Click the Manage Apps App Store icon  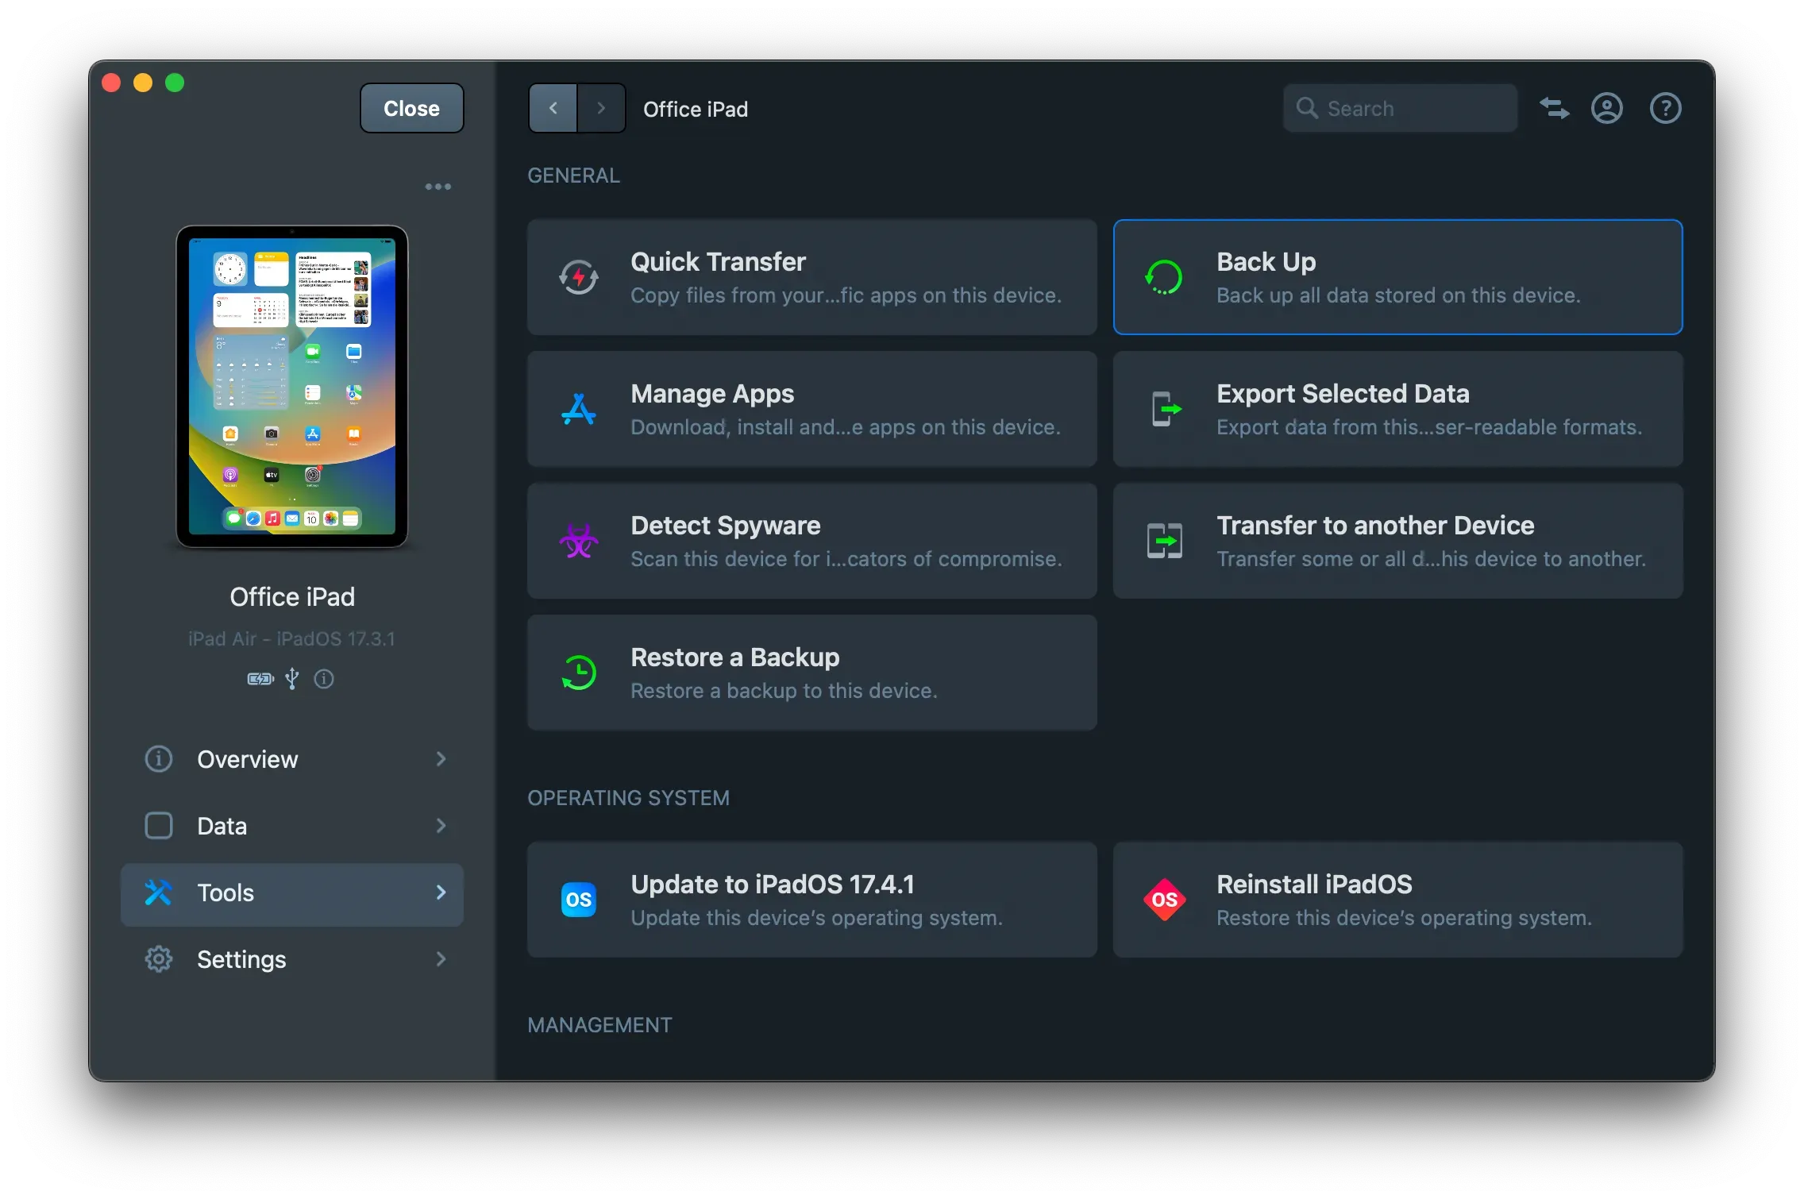578,410
